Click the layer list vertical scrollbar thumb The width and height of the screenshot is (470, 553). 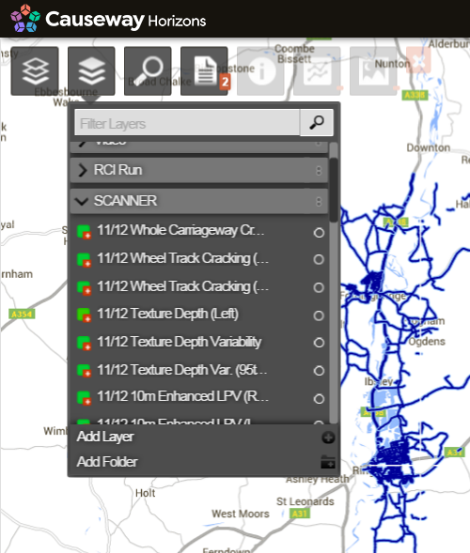[334, 190]
